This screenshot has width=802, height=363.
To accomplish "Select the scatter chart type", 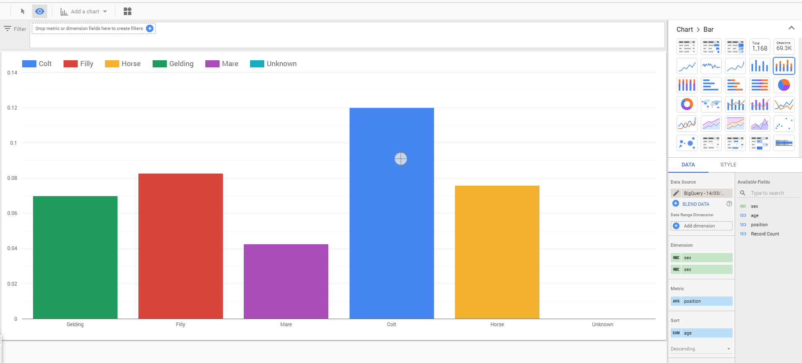I will point(784,124).
